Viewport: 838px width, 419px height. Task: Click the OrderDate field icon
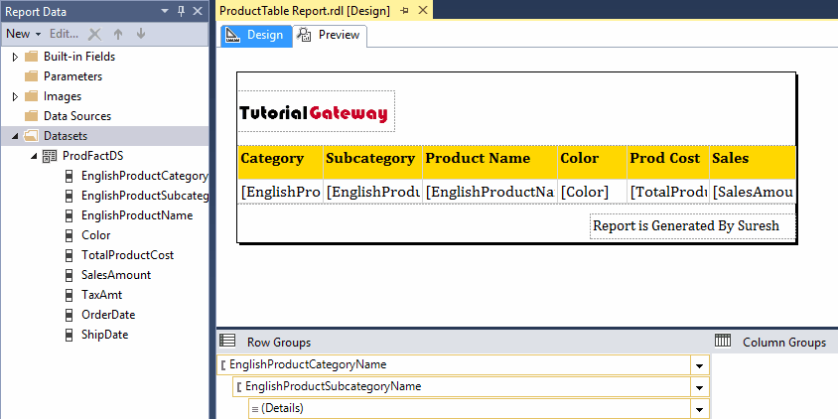click(69, 314)
